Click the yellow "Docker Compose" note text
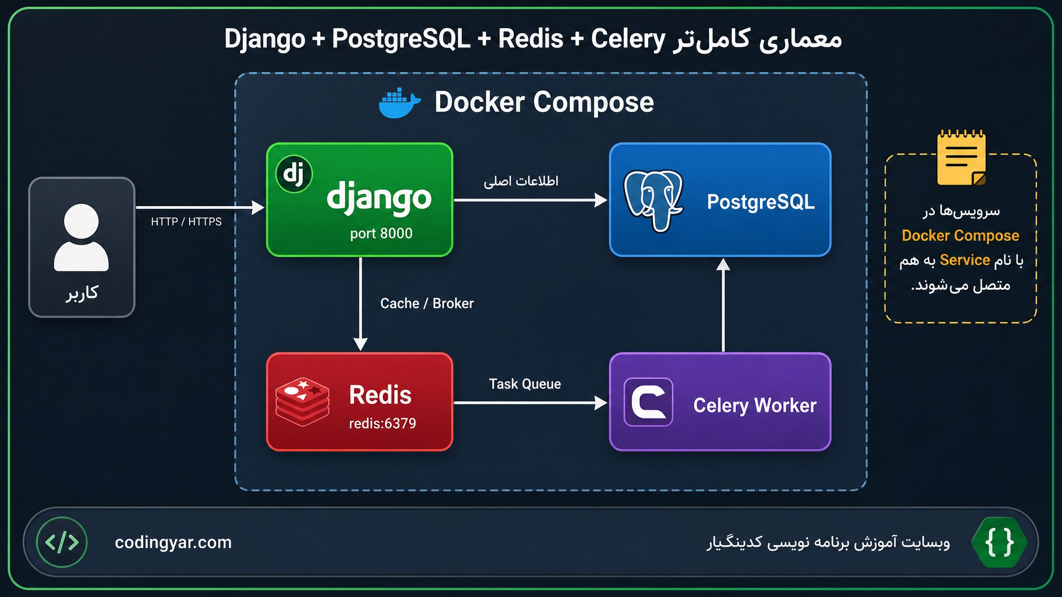 click(960, 235)
